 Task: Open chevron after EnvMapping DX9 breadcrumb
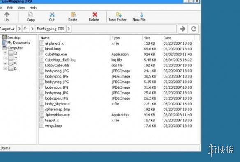click(69, 29)
